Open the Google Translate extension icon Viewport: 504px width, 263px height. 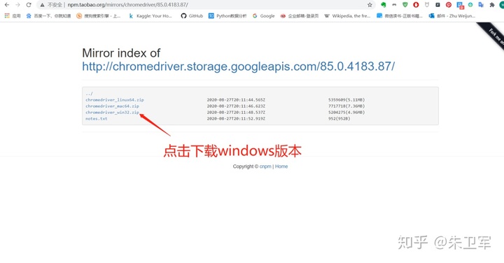481,5
